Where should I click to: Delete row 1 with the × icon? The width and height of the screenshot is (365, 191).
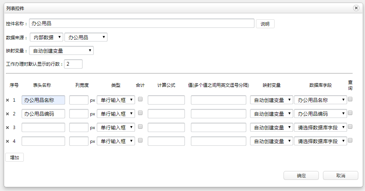[x=7, y=100]
